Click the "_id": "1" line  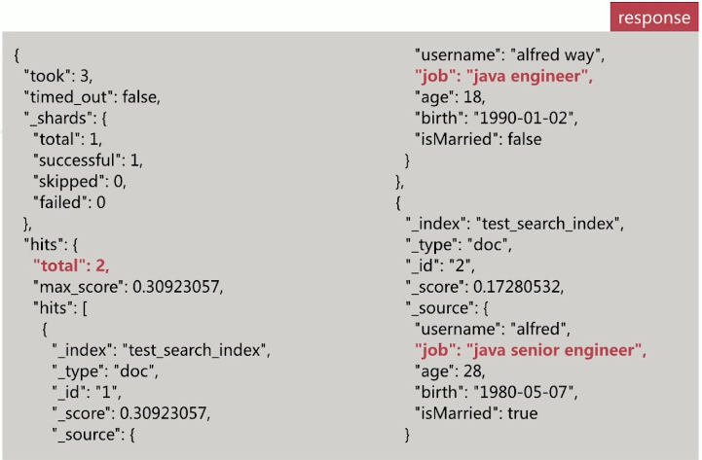tap(87, 393)
